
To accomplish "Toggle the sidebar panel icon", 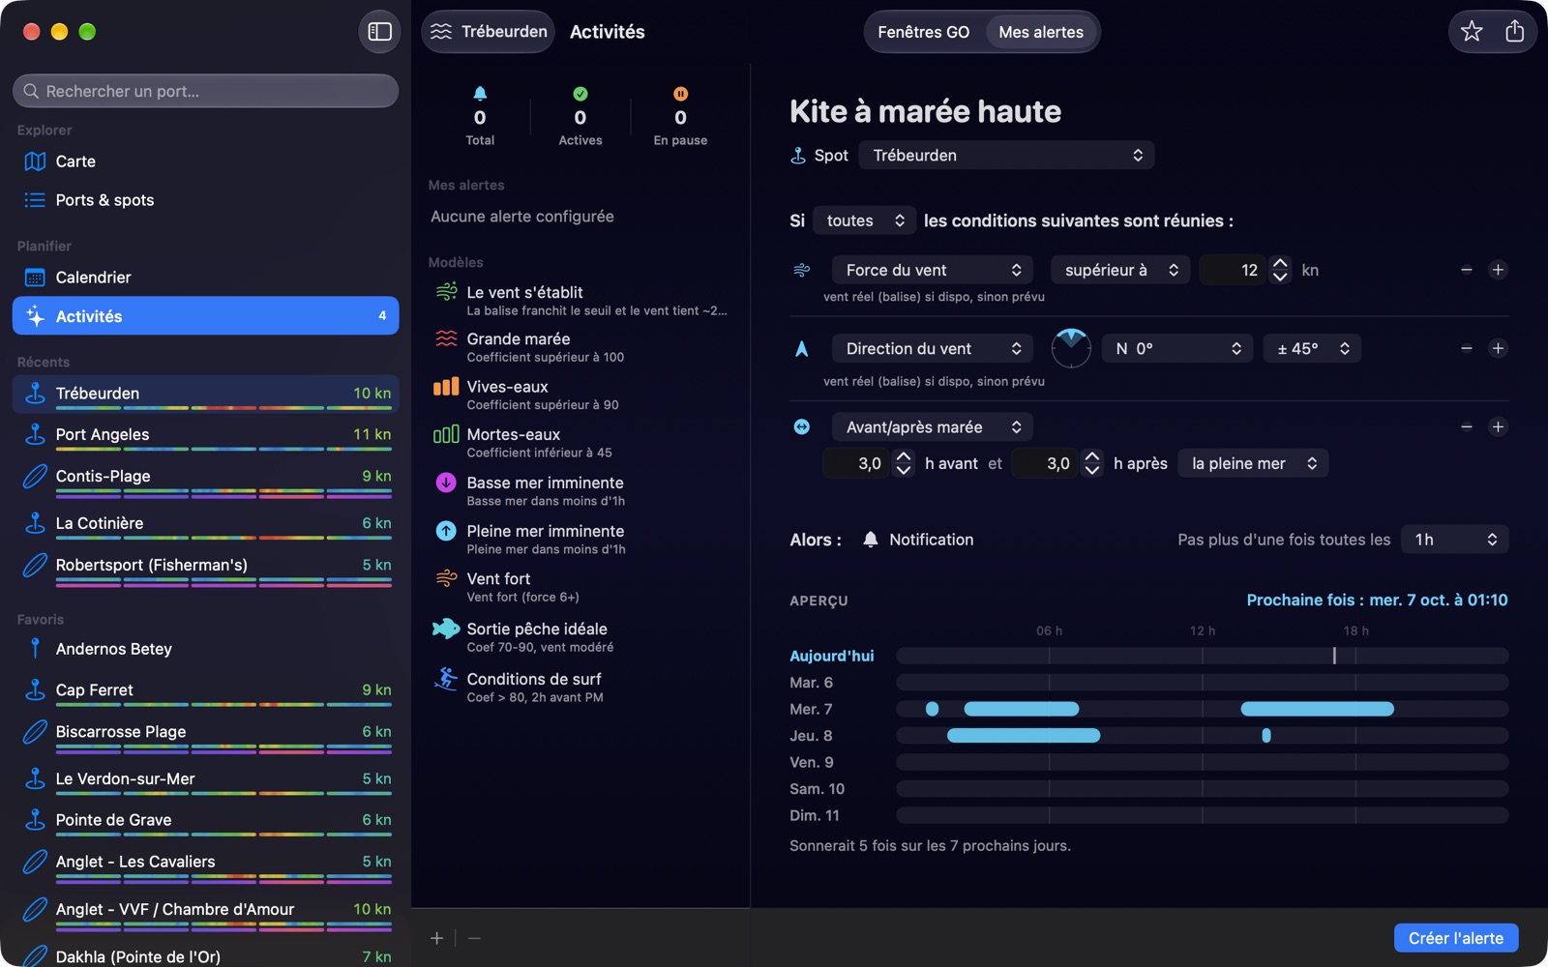I will pos(379,32).
